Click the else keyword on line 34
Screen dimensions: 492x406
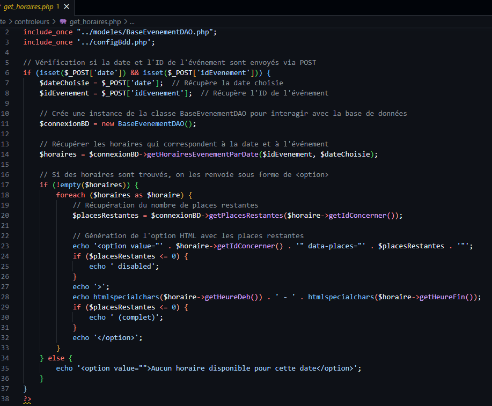tap(56, 358)
